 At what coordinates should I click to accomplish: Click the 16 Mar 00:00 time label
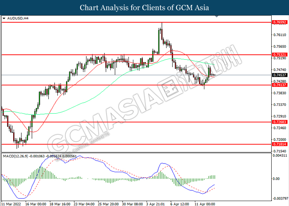click(x=36, y=204)
